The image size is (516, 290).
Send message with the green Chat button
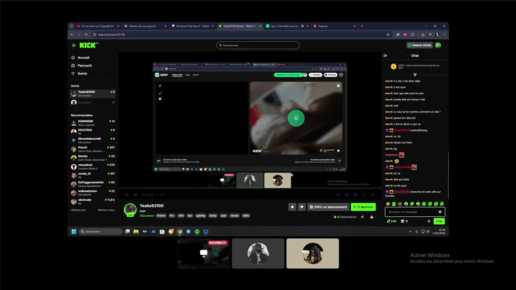point(439,221)
